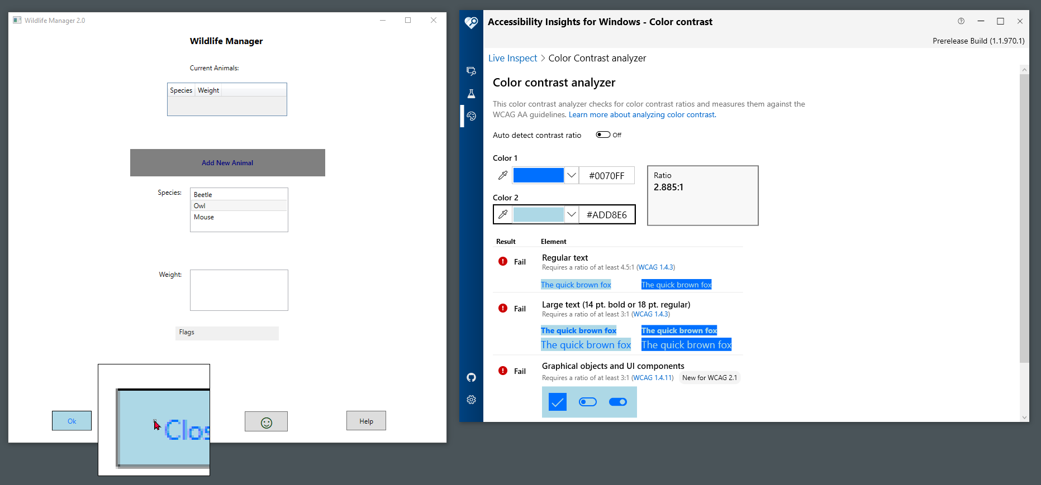Select Beetle in the Species list
The height and width of the screenshot is (485, 1041).
pyautogui.click(x=239, y=194)
